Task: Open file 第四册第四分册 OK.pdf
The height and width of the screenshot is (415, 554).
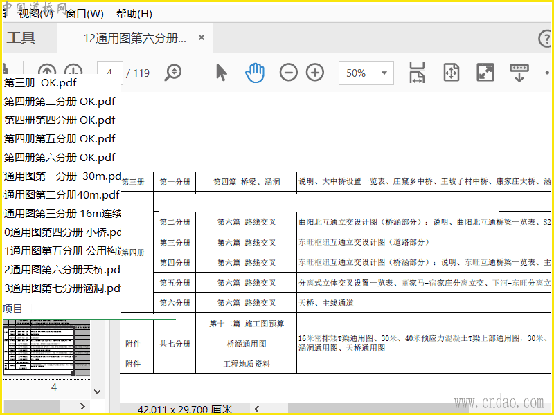Action: point(60,120)
